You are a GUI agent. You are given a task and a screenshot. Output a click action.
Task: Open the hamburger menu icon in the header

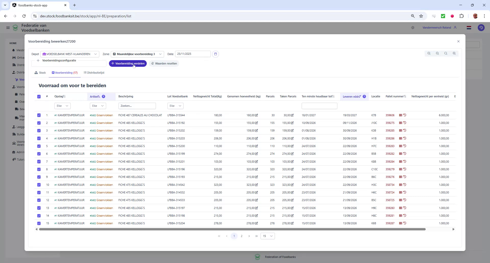[8, 28]
